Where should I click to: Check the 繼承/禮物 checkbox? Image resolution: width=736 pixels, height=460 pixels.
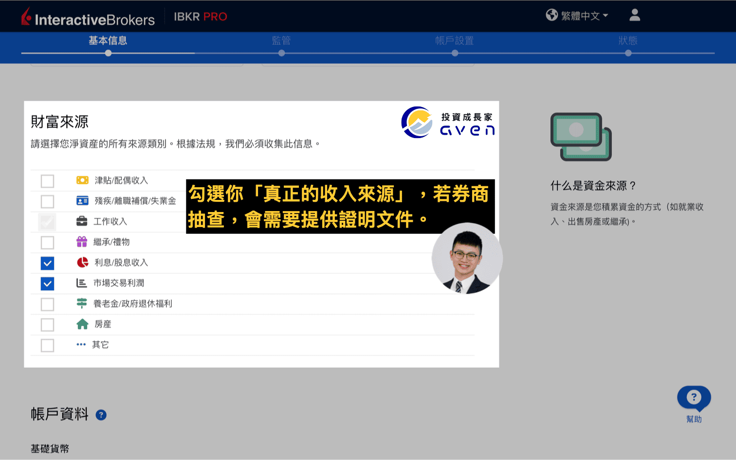[47, 242]
